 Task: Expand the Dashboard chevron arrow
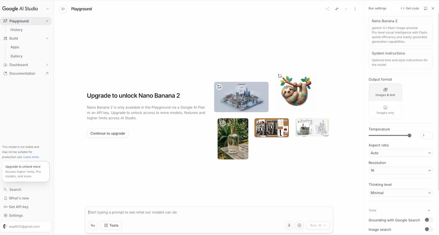47,65
